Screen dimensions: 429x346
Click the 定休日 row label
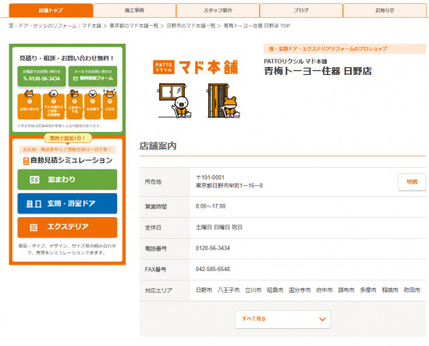(x=153, y=227)
